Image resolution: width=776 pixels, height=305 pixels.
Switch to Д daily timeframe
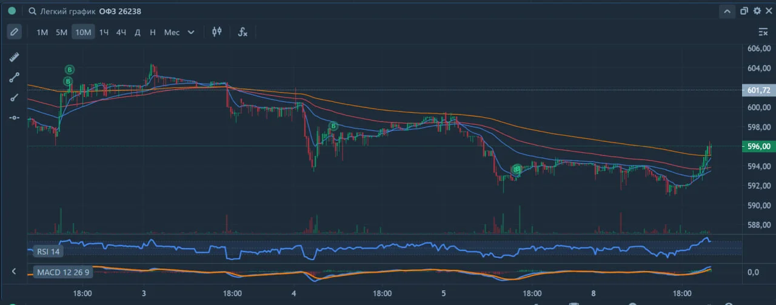pos(138,32)
